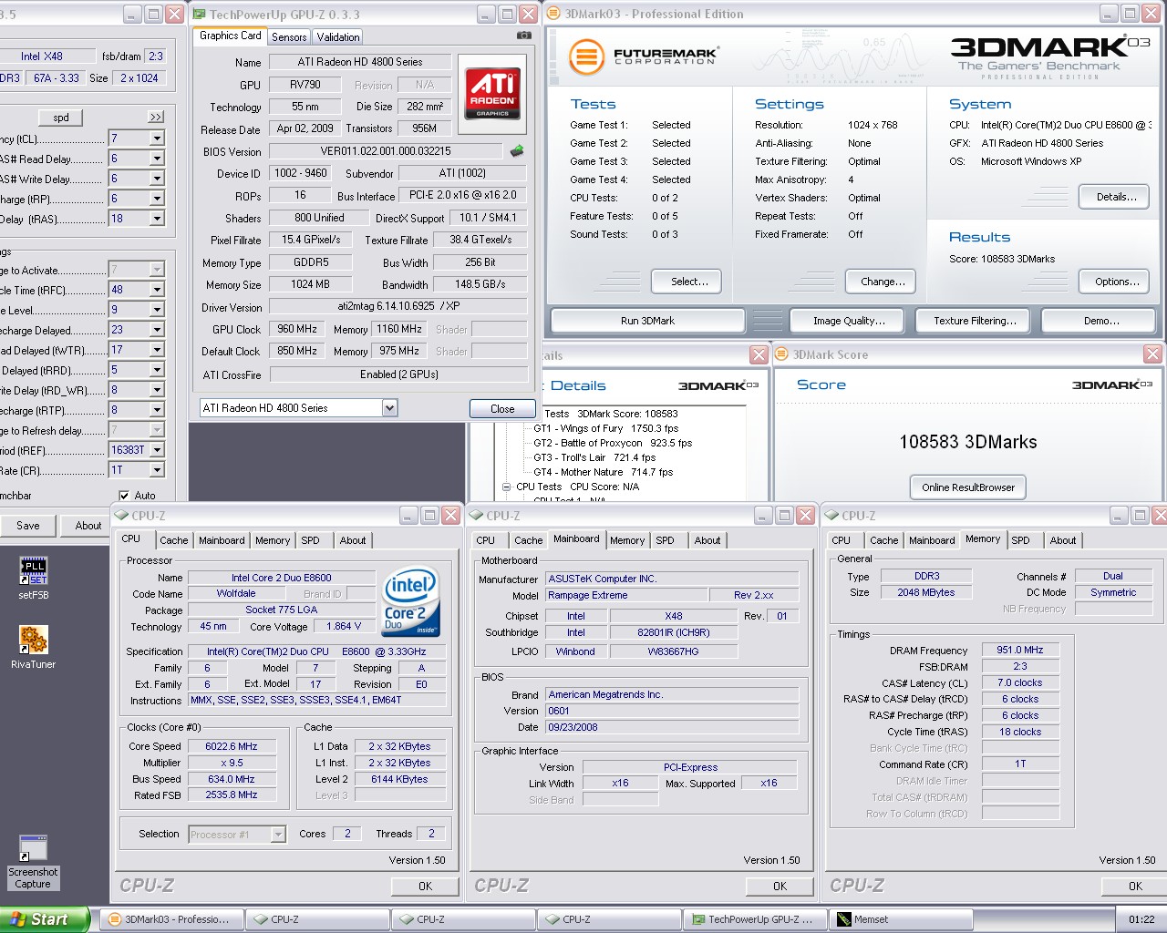Open the Command Rate 1T dropdown

pyautogui.click(x=157, y=470)
